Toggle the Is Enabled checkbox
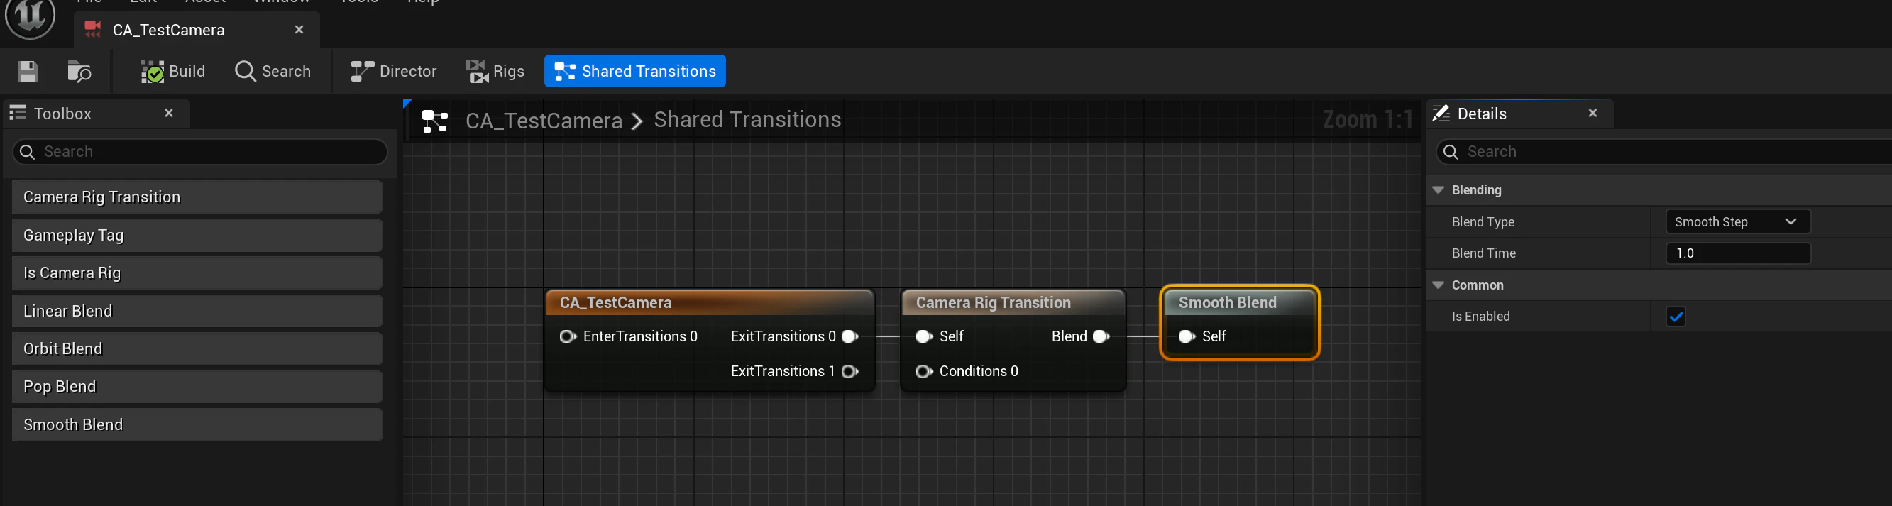Viewport: 1892px width, 506px height. pos(1676,317)
